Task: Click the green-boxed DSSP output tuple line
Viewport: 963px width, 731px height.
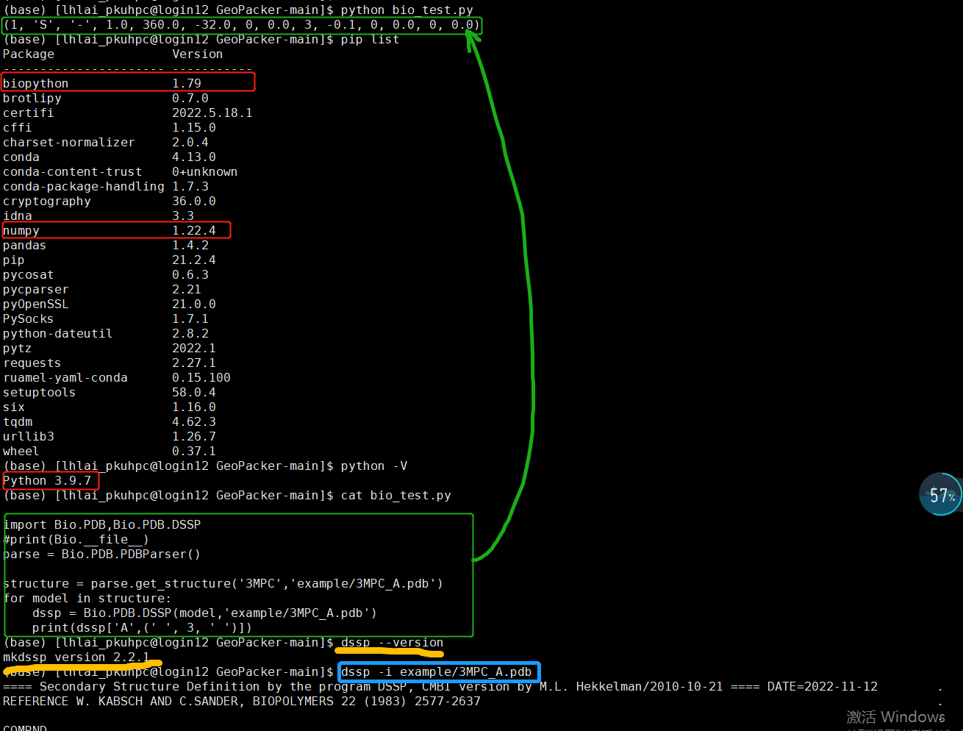Action: click(241, 24)
